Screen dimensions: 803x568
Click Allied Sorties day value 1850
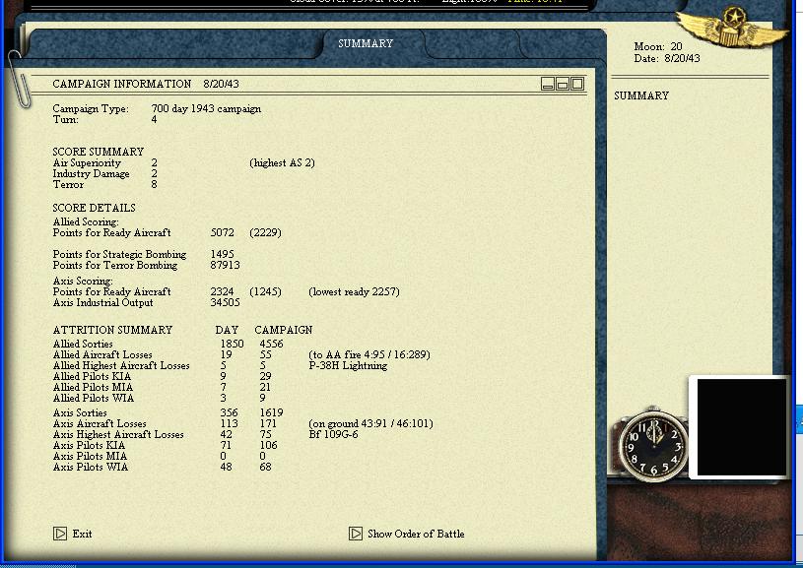click(x=232, y=344)
